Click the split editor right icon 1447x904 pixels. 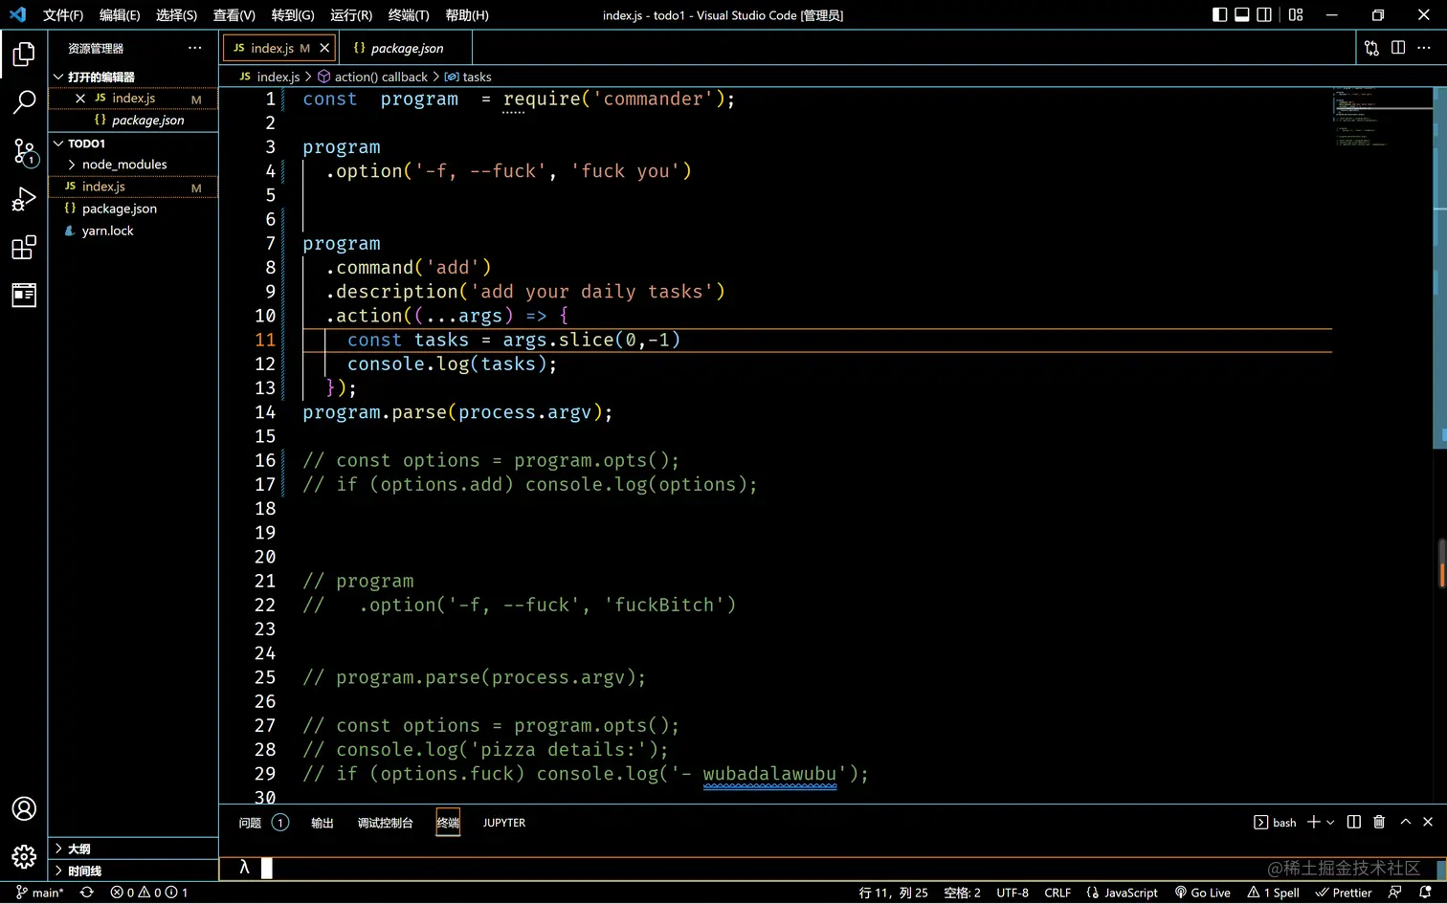point(1398,48)
